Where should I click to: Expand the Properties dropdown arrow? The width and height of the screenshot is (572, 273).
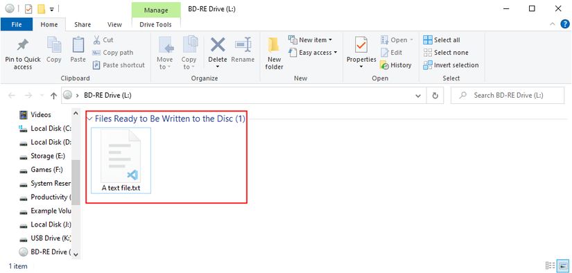[361, 67]
